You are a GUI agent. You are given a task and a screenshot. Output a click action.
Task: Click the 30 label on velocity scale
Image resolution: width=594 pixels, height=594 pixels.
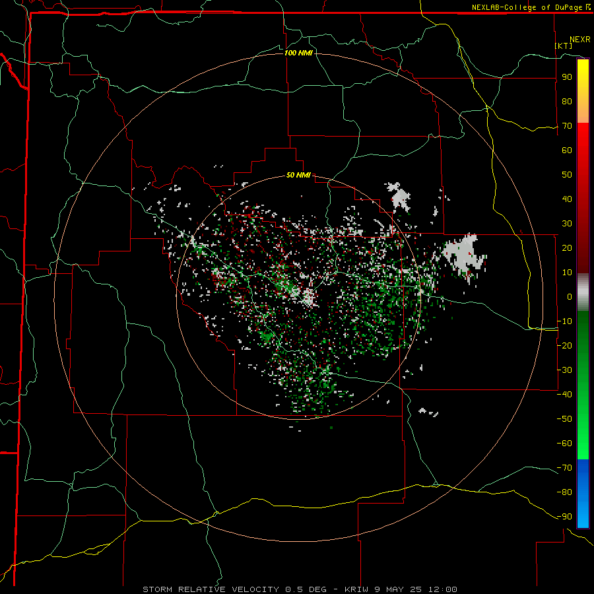click(x=567, y=224)
